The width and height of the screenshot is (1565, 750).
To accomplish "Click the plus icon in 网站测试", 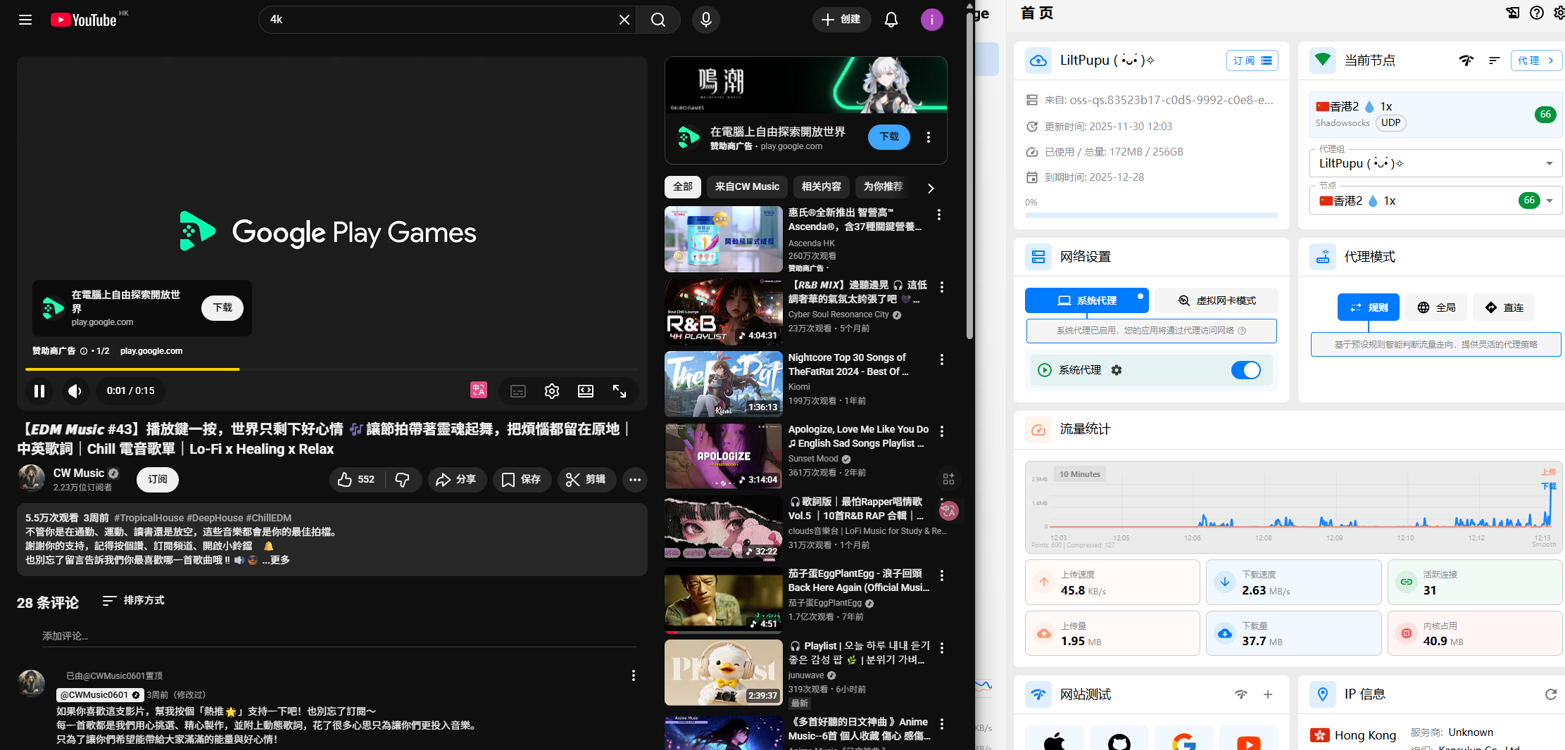I will click(1268, 694).
